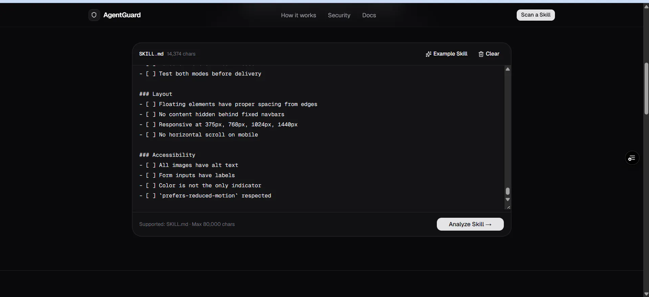Click the editor scrollbar up arrow
This screenshot has width=649, height=297.
[508, 69]
